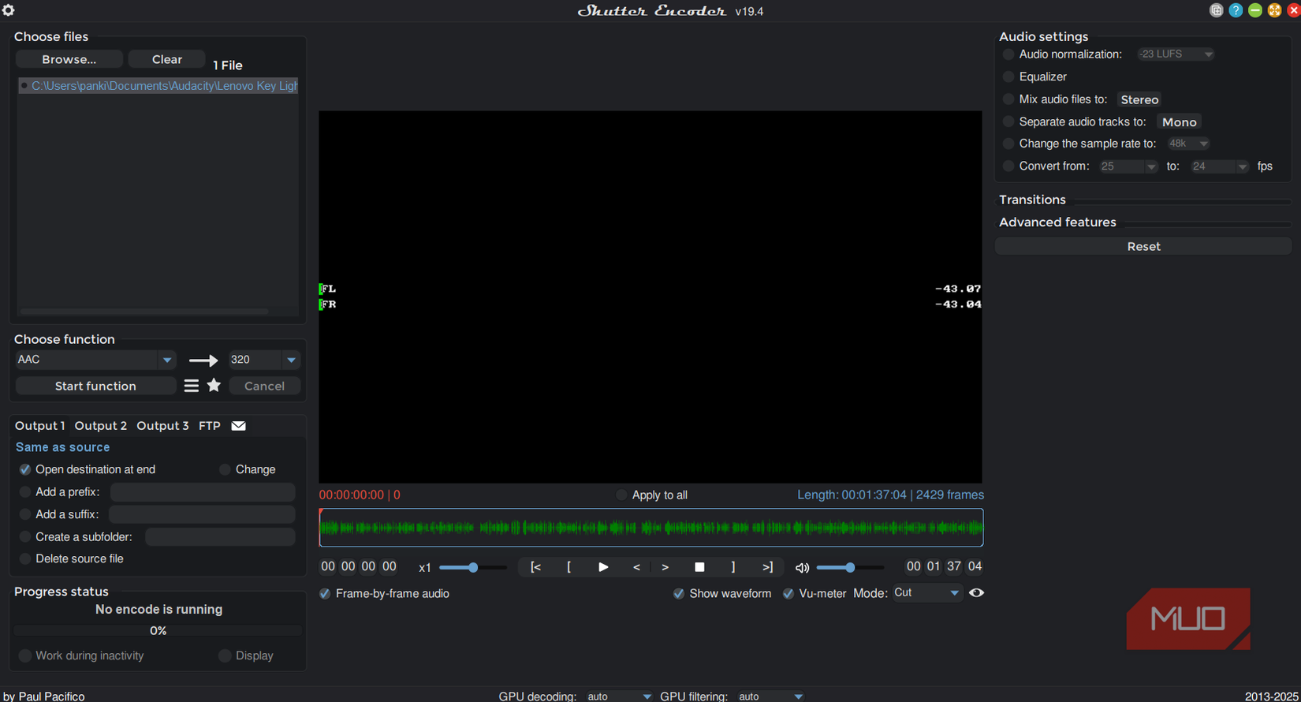Expand the AAC function dropdown
Screen dimensions: 1301x702
click(x=166, y=360)
